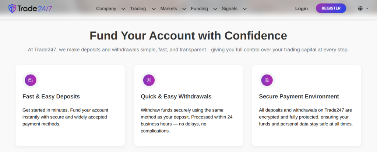Click the secure payment icon in third card
This screenshot has height=152, width=377.
[267, 80]
